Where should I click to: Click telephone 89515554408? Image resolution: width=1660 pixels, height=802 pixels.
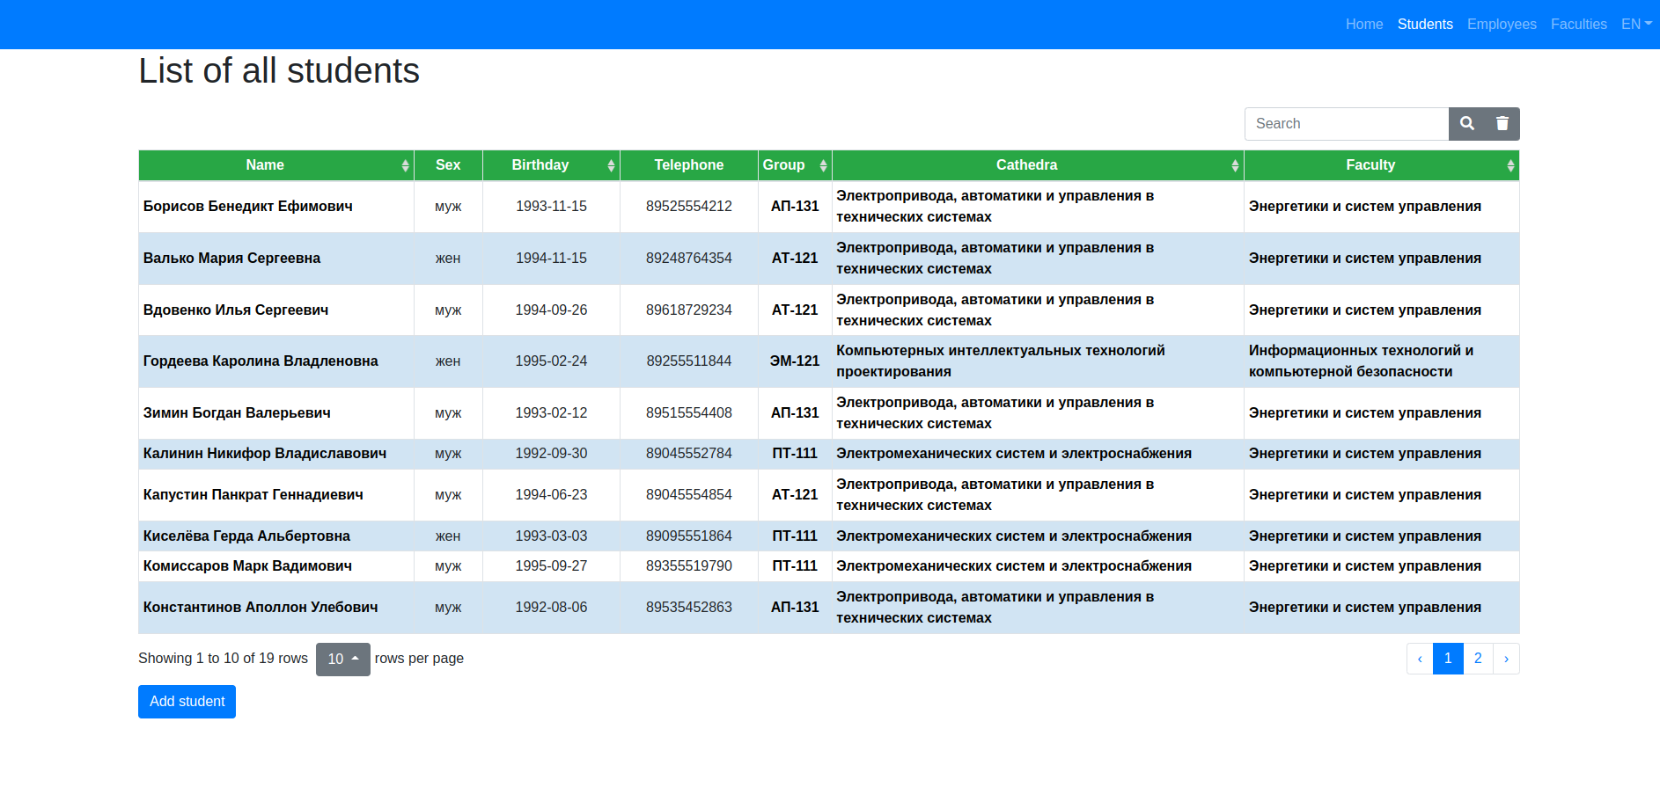[x=689, y=413]
